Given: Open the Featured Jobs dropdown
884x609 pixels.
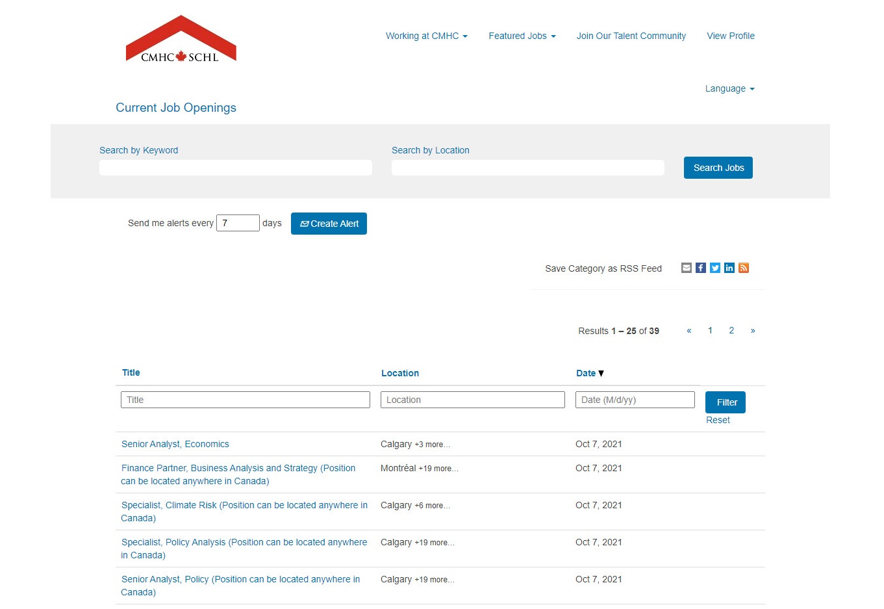Looking at the screenshot, I should pyautogui.click(x=522, y=36).
